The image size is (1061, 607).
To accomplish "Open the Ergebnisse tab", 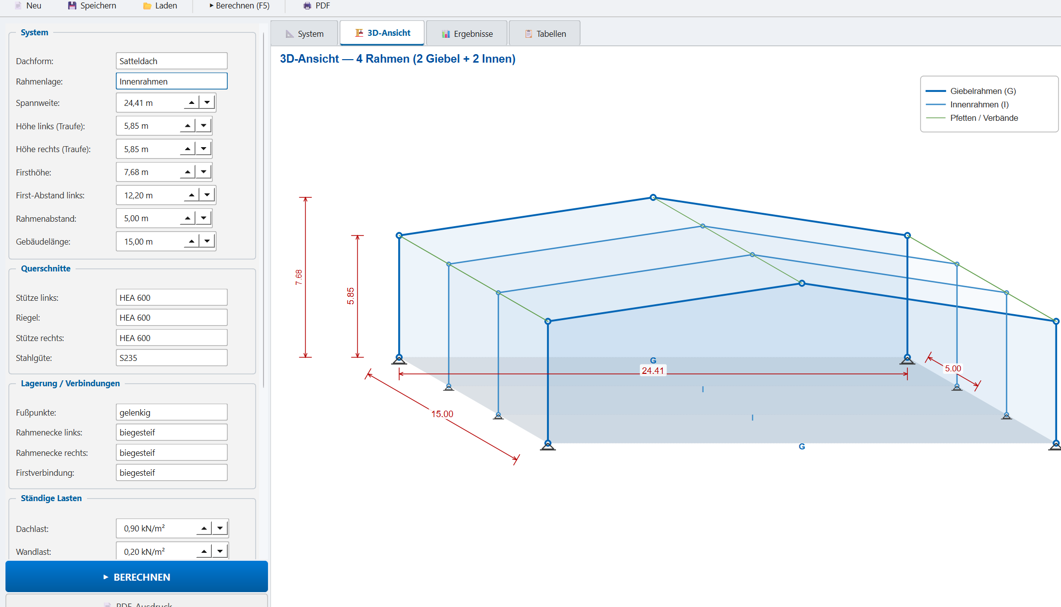I will click(467, 33).
